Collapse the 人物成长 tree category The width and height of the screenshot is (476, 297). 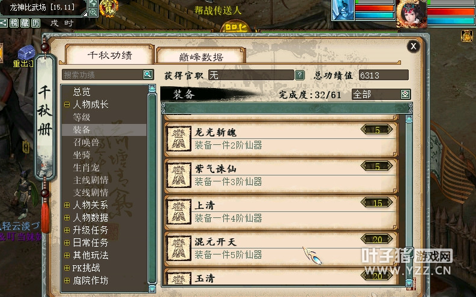pyautogui.click(x=67, y=105)
